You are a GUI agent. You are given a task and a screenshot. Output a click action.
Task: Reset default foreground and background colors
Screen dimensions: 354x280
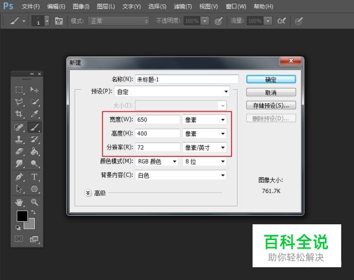tap(18, 227)
